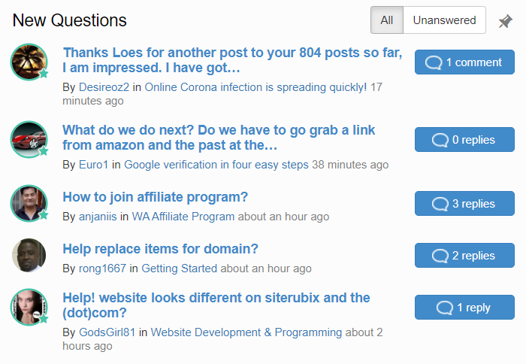The image size is (526, 364).
Task: Click the pushpin icon beside Unanswered
Action: (x=505, y=21)
